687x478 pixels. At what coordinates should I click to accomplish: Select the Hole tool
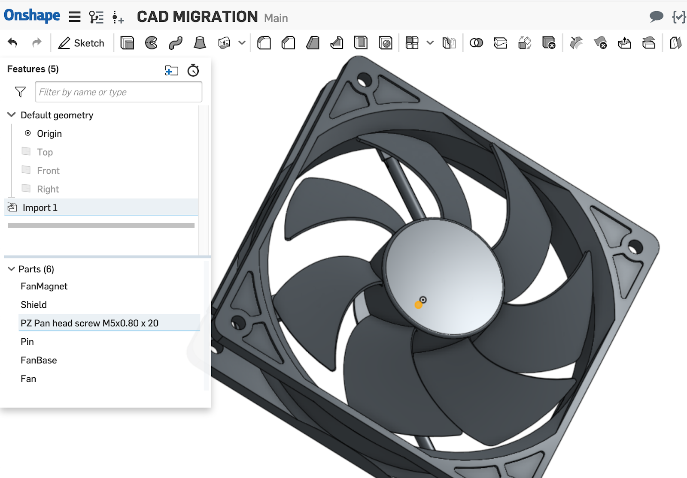tap(386, 43)
